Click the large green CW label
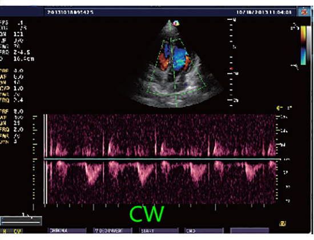314x240 pixels. pyautogui.click(x=147, y=214)
